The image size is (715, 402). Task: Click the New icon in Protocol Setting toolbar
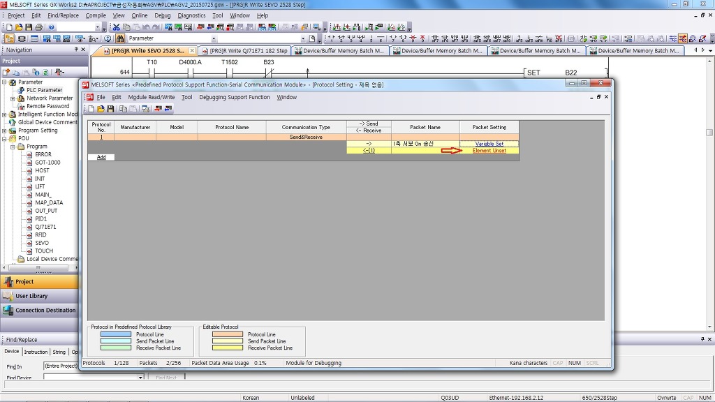point(91,109)
